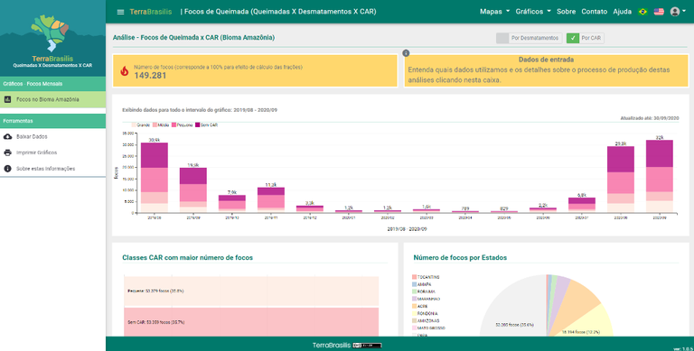The width and height of the screenshot is (694, 351).
Task: Click the 'Atualizado até: 30/09/2020' text
Action: (x=650, y=118)
